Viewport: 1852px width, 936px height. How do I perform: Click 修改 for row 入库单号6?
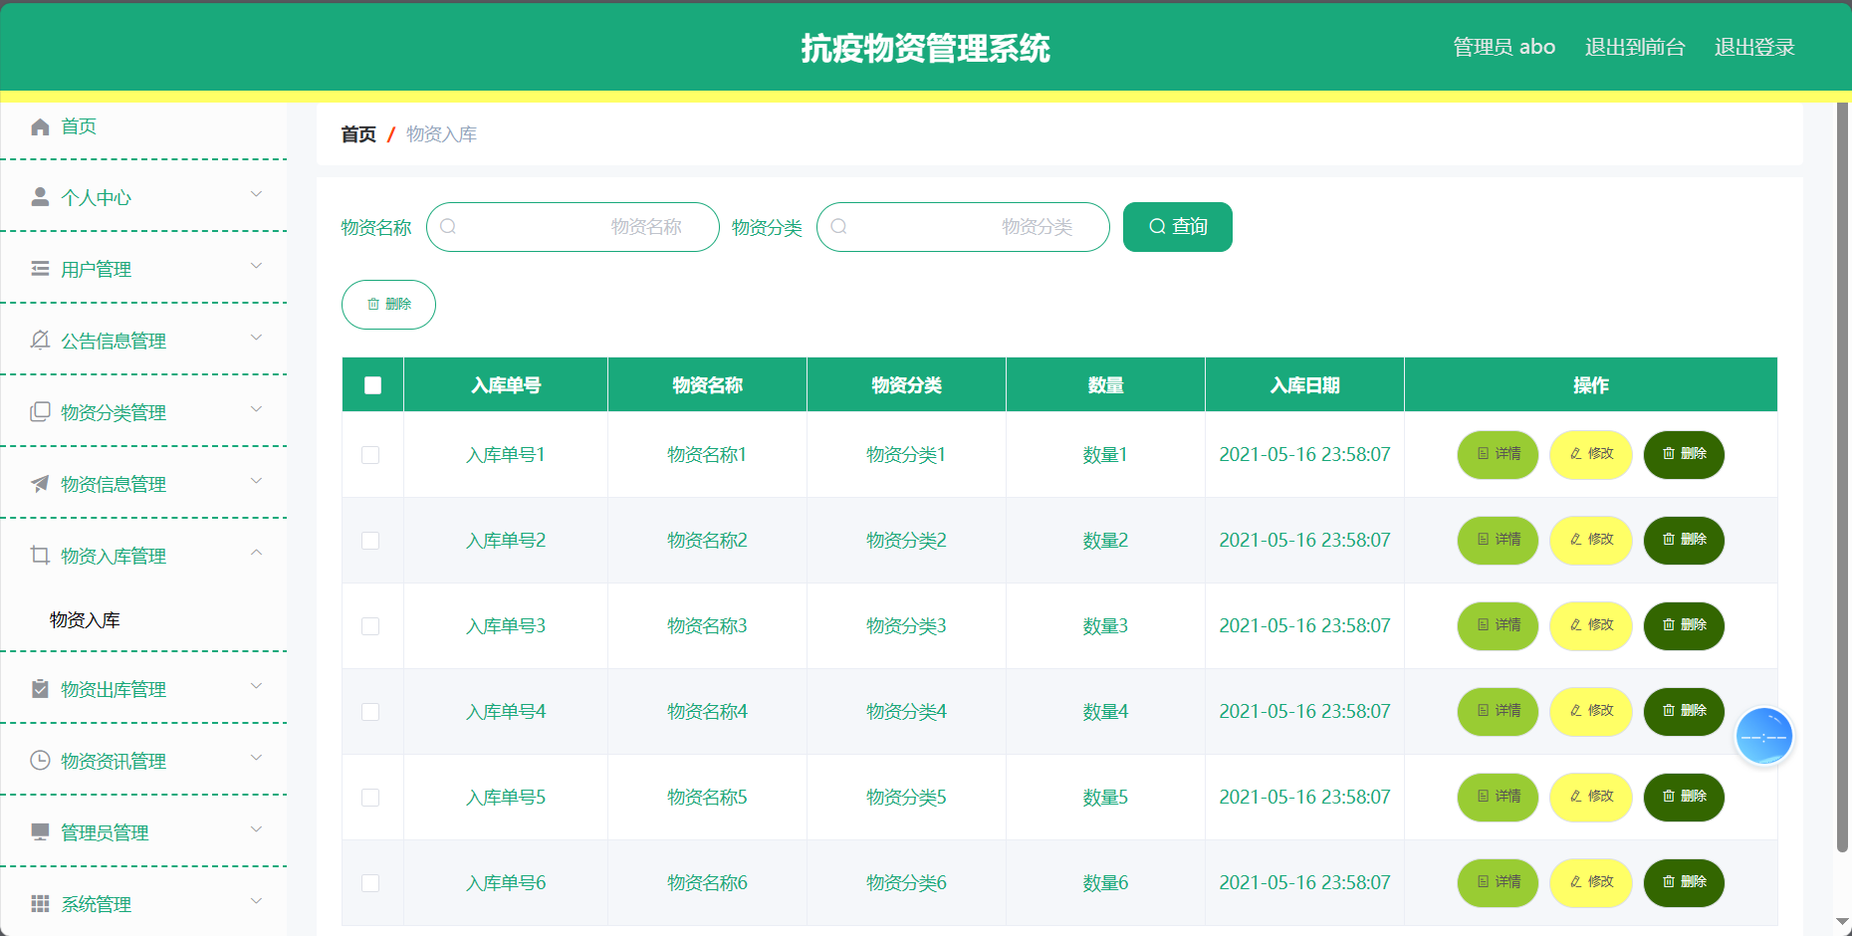pos(1591,883)
